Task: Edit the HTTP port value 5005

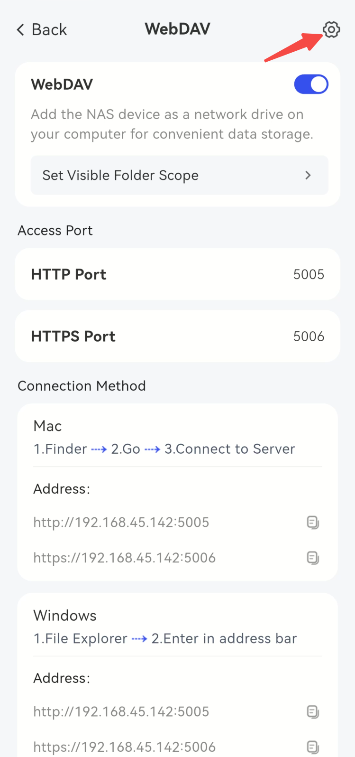Action: pyautogui.click(x=309, y=274)
